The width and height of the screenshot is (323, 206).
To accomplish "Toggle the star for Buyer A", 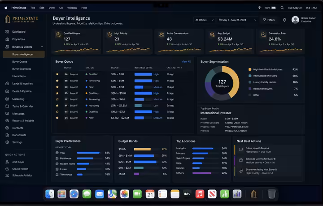I will click(x=57, y=74).
